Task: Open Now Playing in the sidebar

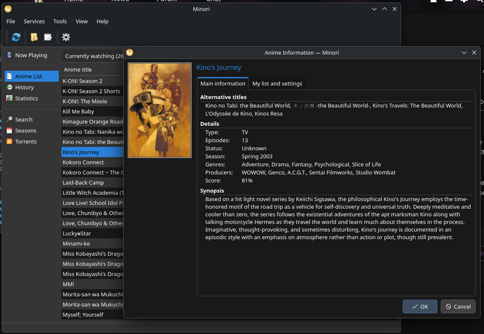Action: coord(30,55)
